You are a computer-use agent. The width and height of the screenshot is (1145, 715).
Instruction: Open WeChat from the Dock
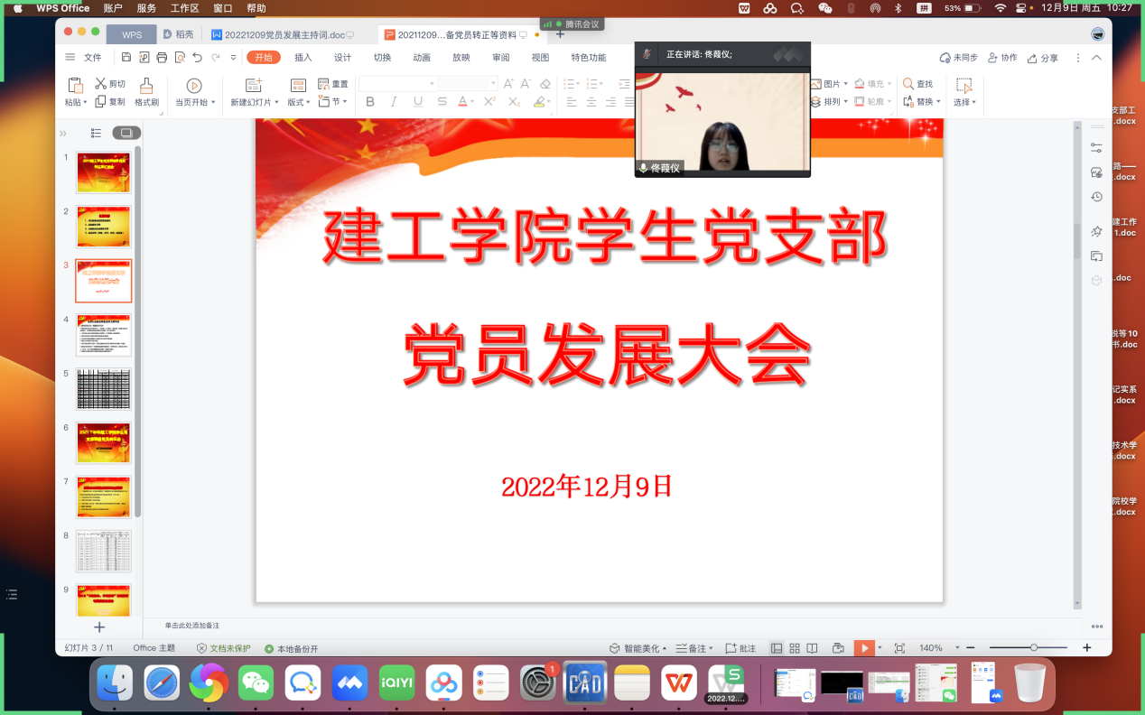coord(256,683)
